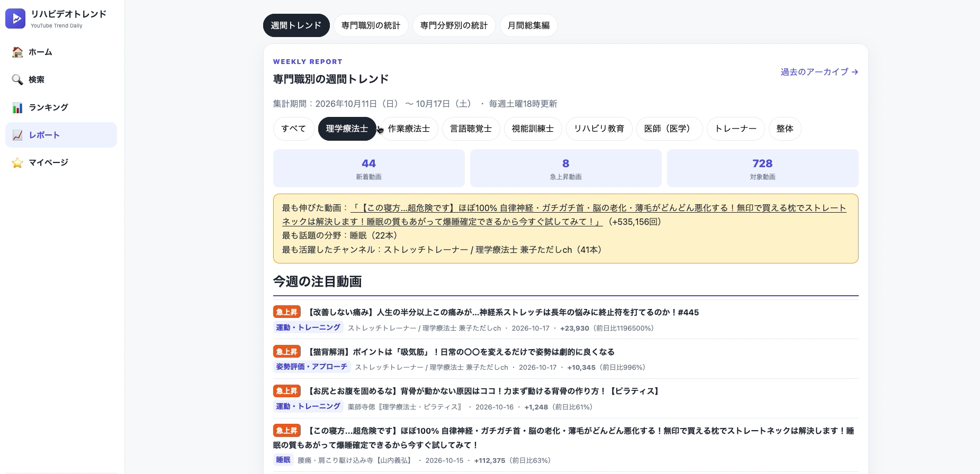Click the 運動・トレーニング tag under the #445 video
Viewport: 980px width, 474px height.
308,327
